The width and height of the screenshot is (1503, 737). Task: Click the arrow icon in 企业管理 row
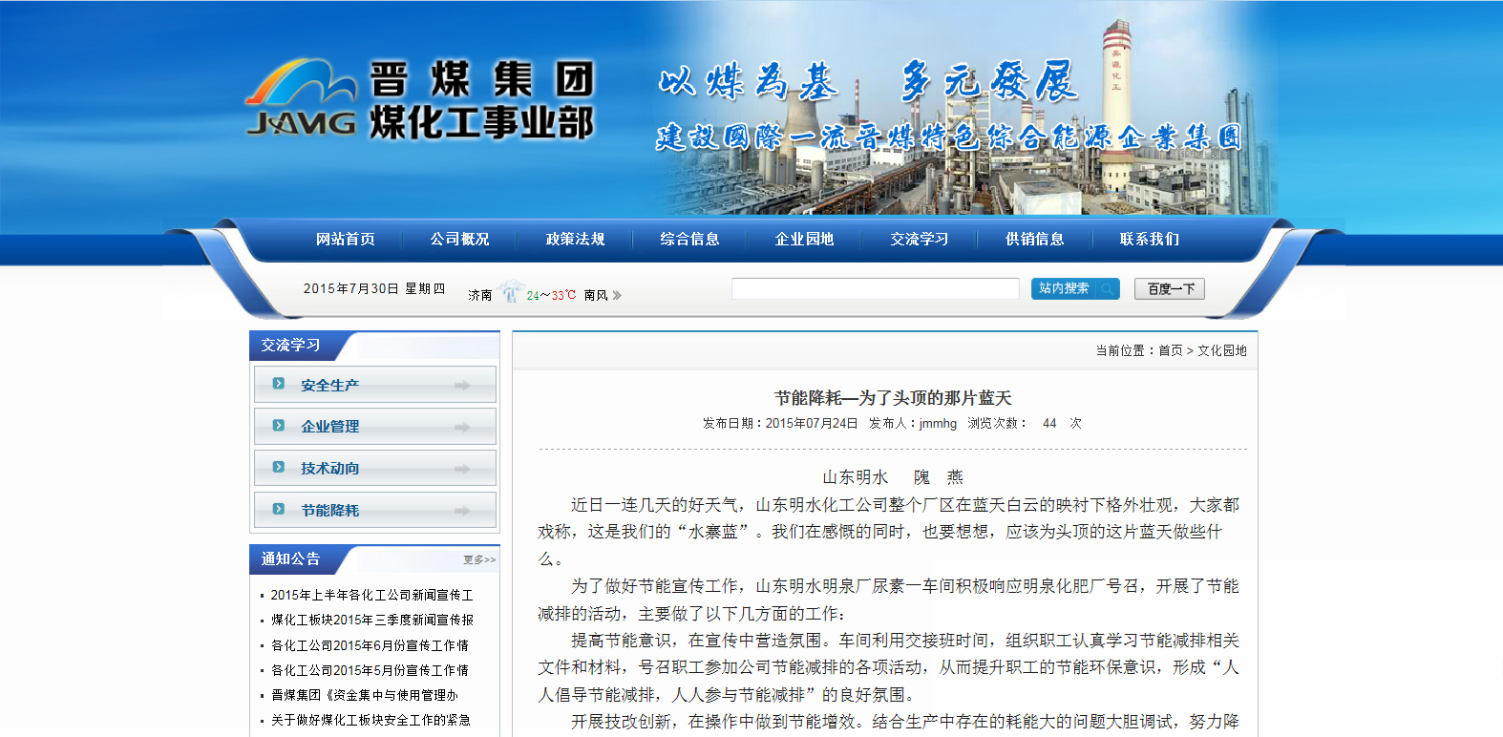[x=462, y=428]
